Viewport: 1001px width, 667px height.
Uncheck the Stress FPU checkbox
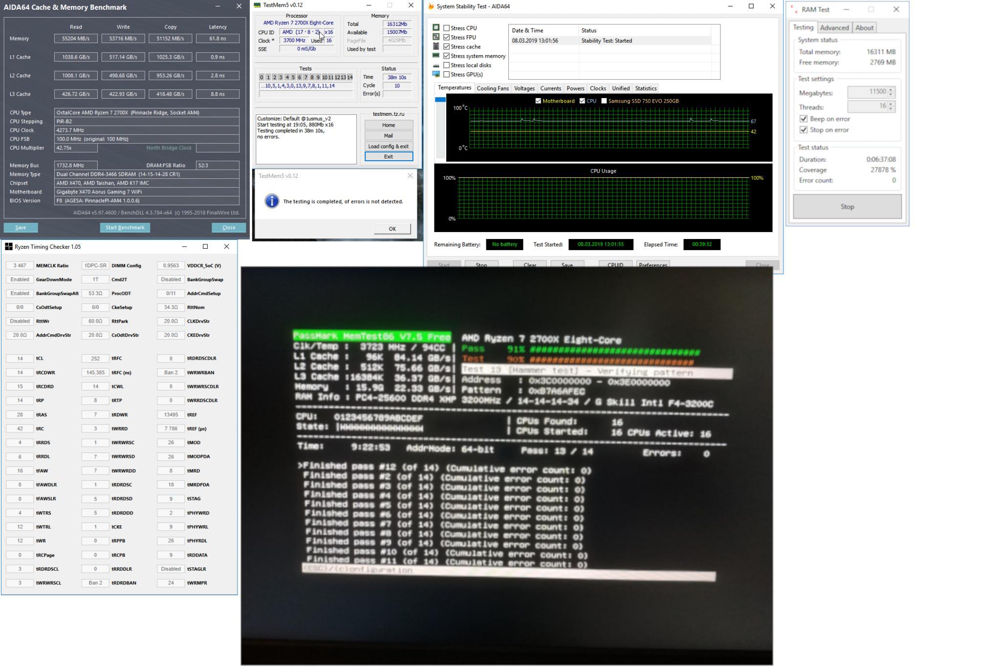coord(446,38)
